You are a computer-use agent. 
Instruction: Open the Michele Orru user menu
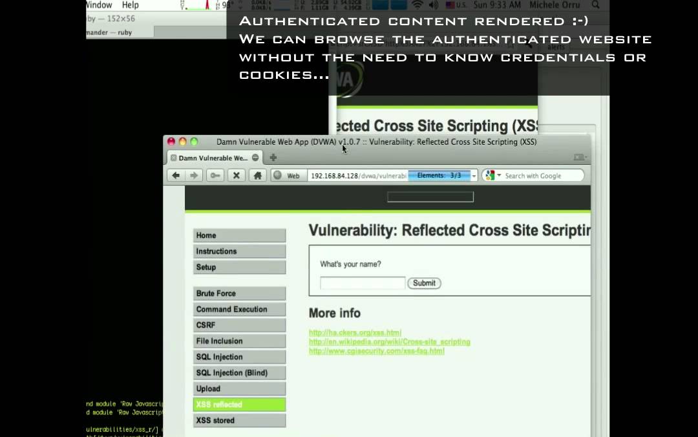point(555,5)
